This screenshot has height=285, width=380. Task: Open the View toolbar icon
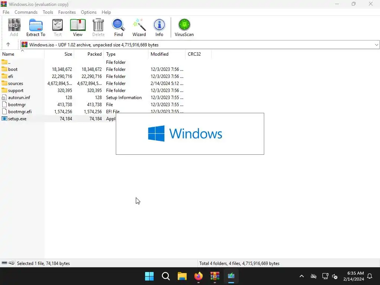(78, 25)
